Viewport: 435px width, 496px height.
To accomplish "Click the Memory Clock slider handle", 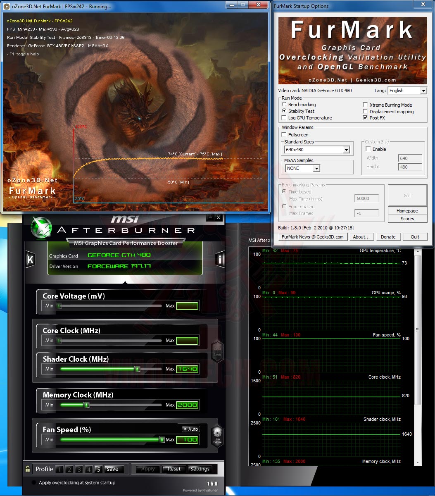I will [86, 405].
